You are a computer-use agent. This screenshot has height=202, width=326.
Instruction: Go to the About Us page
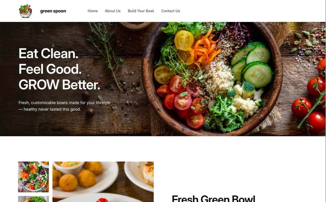click(112, 11)
